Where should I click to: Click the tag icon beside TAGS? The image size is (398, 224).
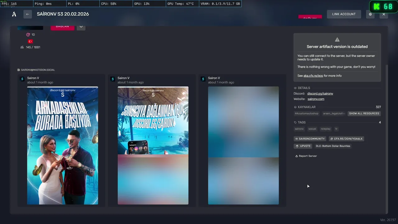295,123
